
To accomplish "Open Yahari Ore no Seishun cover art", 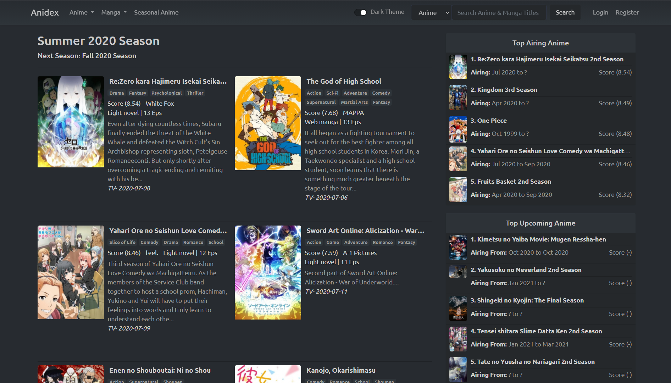I will [x=71, y=272].
